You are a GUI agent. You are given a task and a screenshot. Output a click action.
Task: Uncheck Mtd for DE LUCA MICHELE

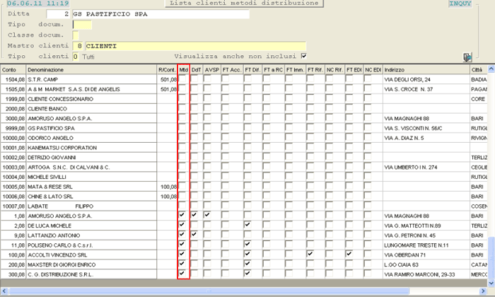coord(182,224)
